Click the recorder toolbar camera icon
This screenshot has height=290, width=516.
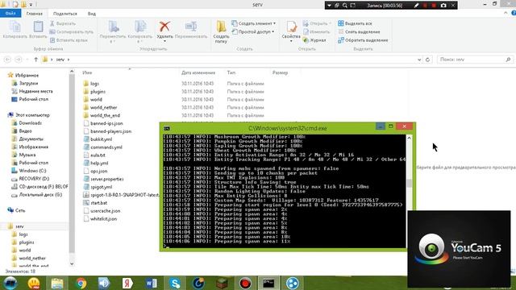[443, 6]
